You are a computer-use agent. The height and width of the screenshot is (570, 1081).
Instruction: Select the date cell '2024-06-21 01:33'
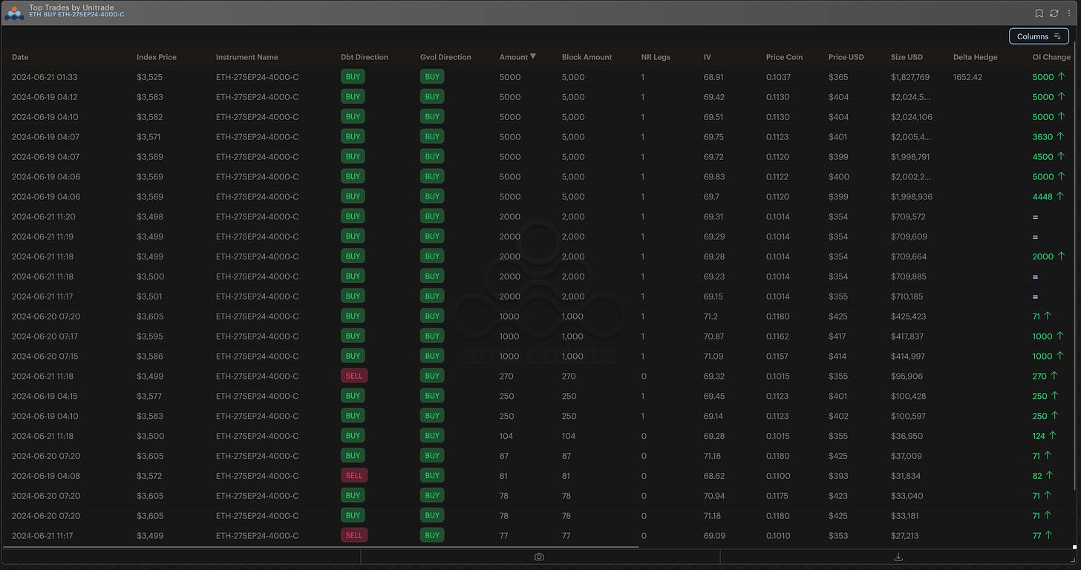45,77
